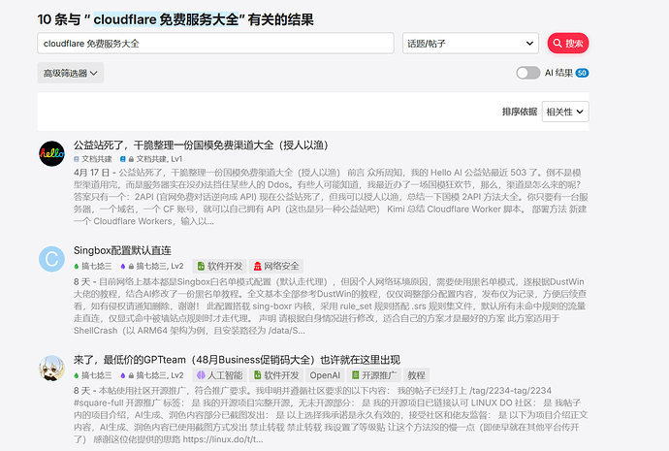Click the '10 条与 cloudflare 免费服务大全 有关的结果' heading
669x451 pixels.
tap(175, 19)
